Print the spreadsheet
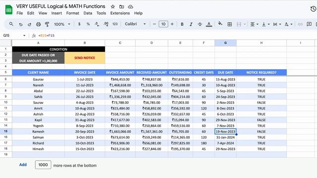Viewport: 317px width, 178px height. pos(38,24)
